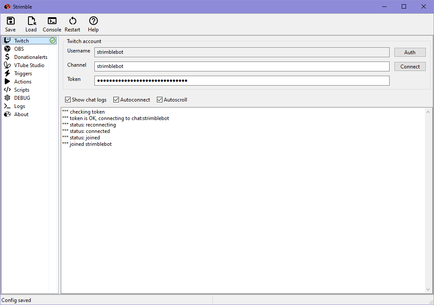Screen dimensions: 434x305
Task: Toggle the Autoscroll checkbox
Action: (x=160, y=100)
